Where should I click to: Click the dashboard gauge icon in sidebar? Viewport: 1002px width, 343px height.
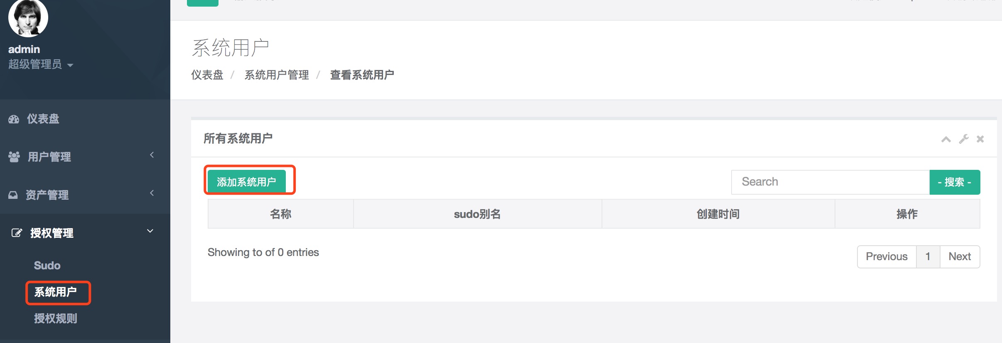[x=14, y=119]
